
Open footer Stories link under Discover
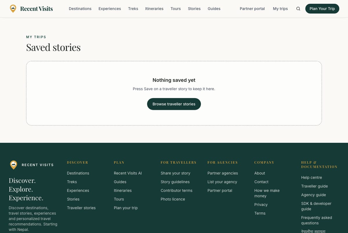(73, 199)
